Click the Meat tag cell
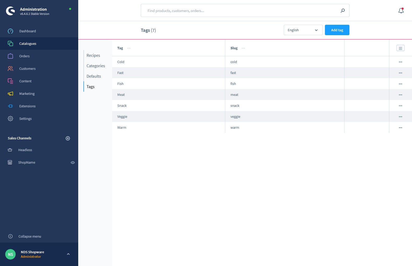412x266 pixels. pos(168,95)
